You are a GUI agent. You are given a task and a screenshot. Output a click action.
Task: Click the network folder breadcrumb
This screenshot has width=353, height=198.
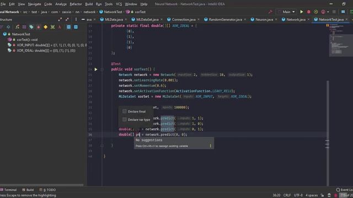(89, 12)
